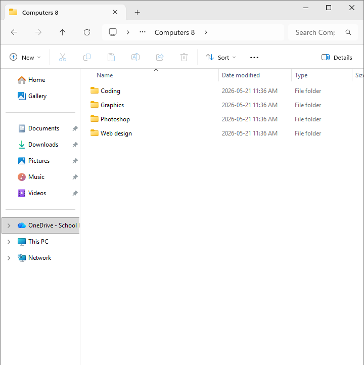Click the Paste clipboard icon
This screenshot has height=365, width=364.
[111, 57]
